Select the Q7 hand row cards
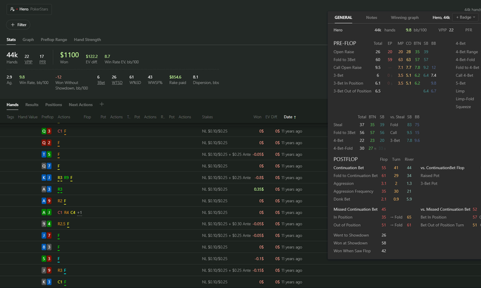481x288 pixels. point(46,167)
